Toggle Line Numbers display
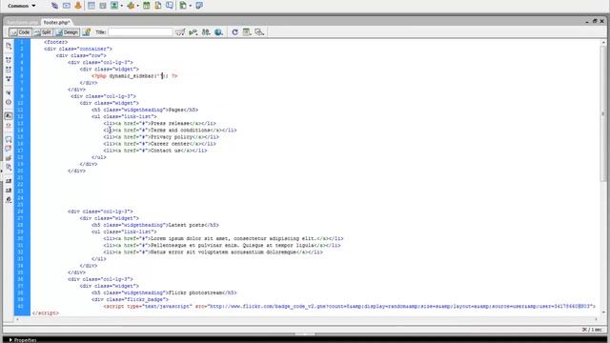Image resolution: width=610 pixels, height=343 pixels. (x=9, y=116)
